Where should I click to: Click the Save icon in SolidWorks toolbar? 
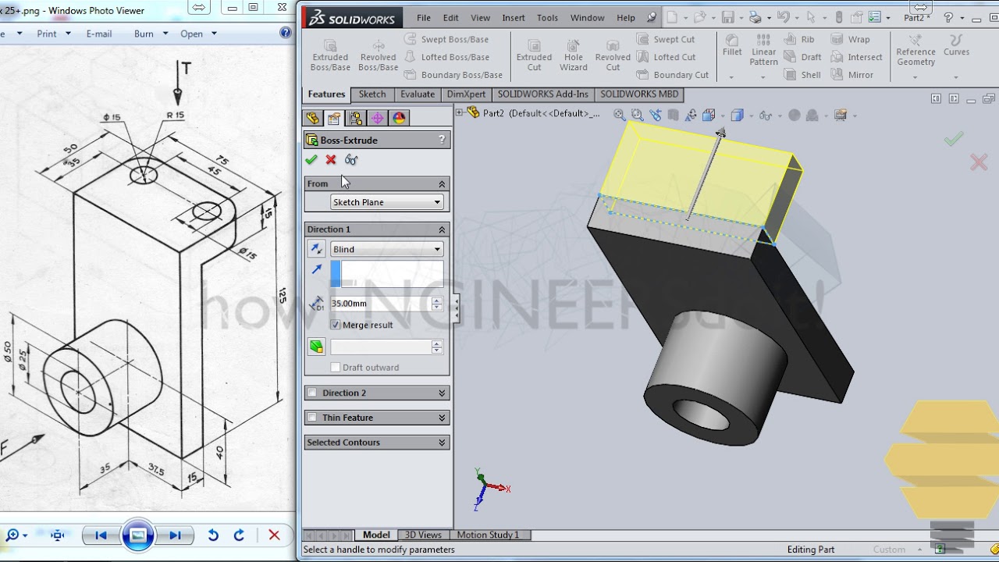[x=727, y=17]
